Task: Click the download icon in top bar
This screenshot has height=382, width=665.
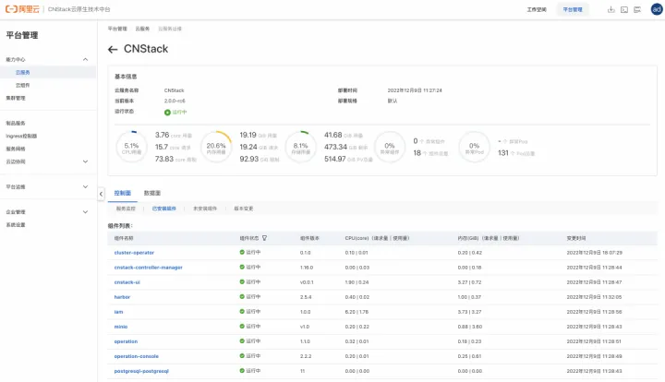Action: [611, 9]
